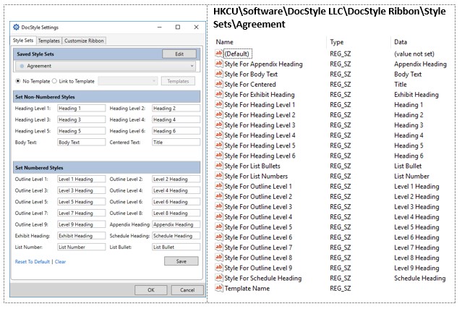Click the Style For Heading Level 5 icon

click(218, 145)
